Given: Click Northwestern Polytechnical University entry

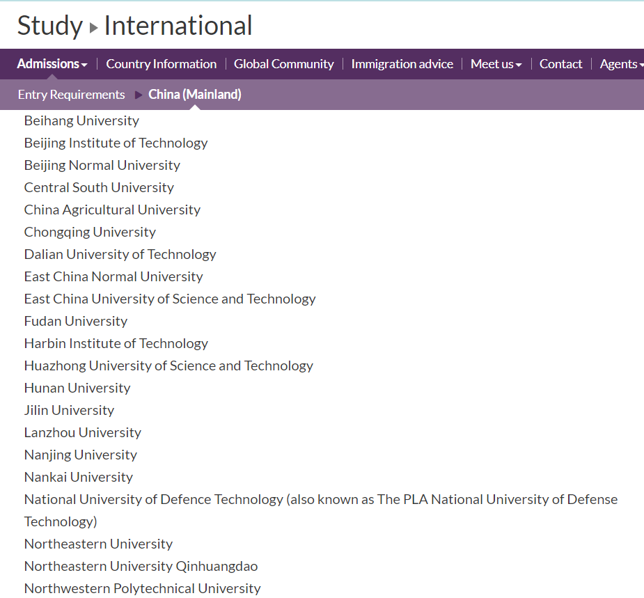Looking at the screenshot, I should click(143, 588).
